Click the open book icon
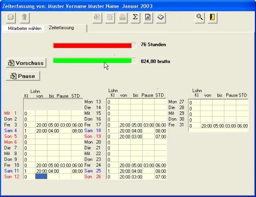256x197 pixels. pyautogui.click(x=161, y=17)
